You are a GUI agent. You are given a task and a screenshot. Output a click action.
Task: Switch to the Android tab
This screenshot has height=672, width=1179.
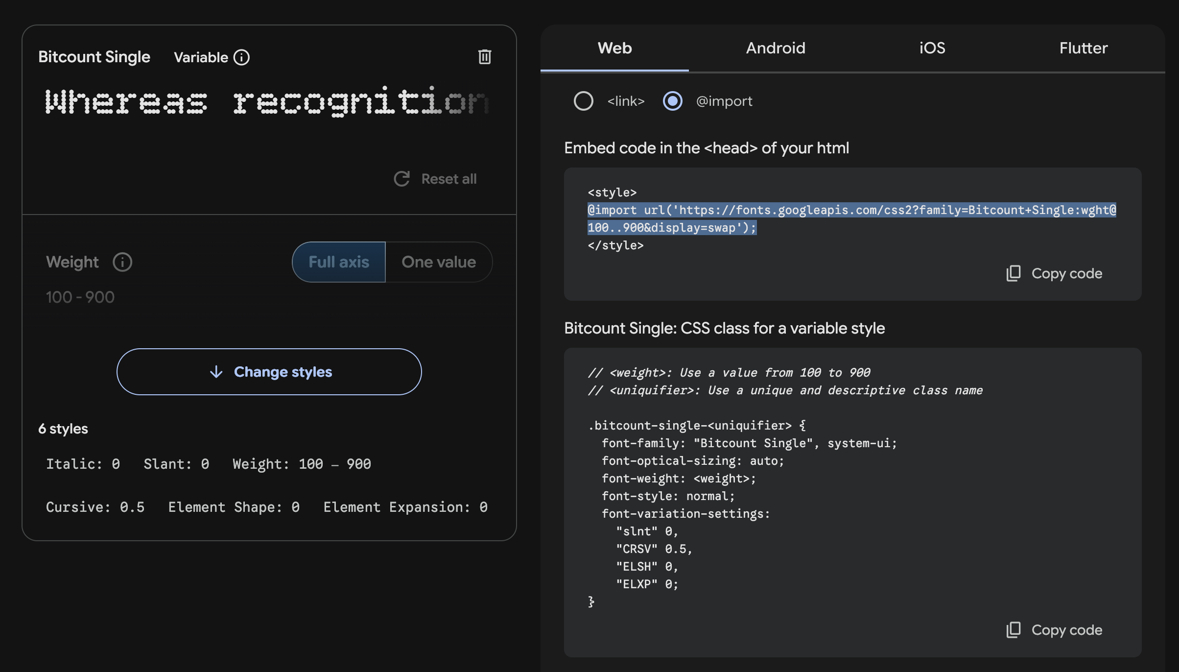(776, 48)
